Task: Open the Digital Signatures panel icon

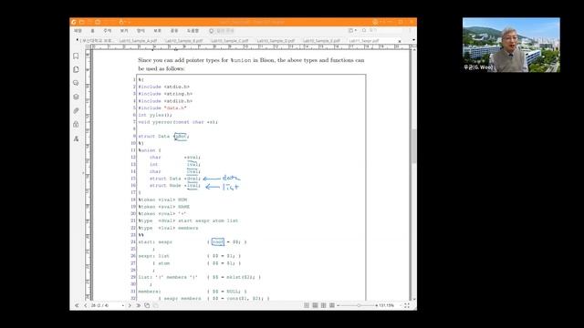Action: coord(76,138)
